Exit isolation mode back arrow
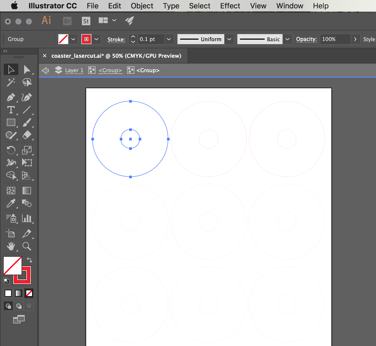376x346 pixels. pos(45,70)
